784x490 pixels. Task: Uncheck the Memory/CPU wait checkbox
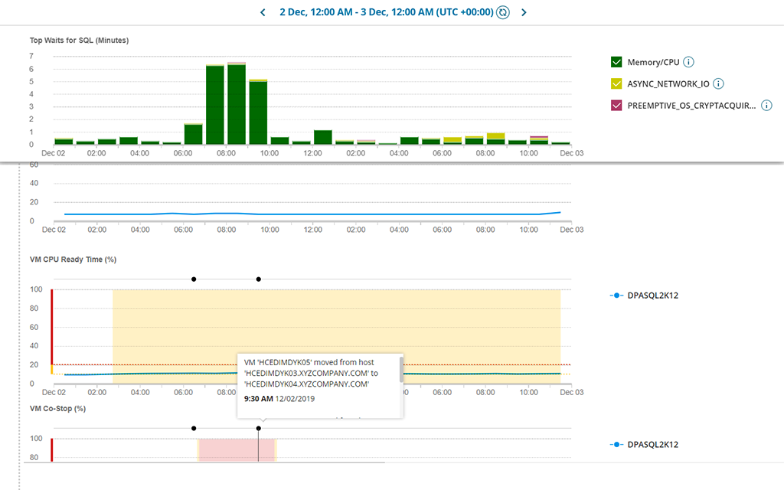click(616, 62)
